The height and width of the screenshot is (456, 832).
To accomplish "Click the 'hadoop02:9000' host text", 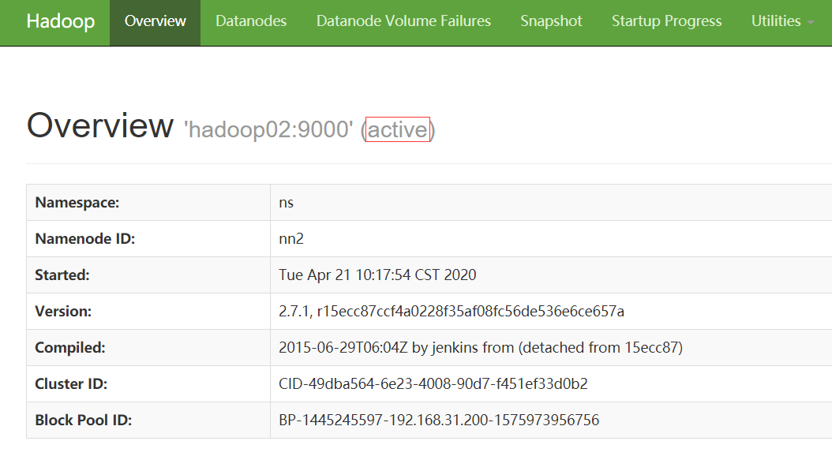I will (268, 129).
